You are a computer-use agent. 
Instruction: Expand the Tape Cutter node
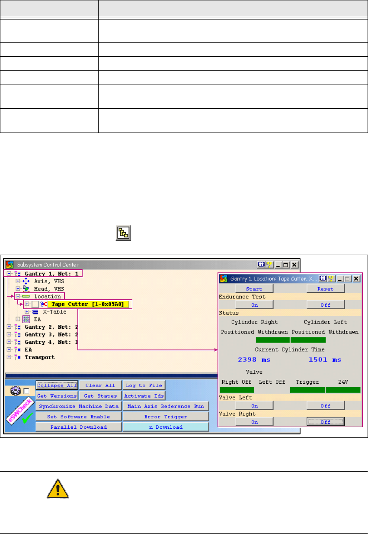[x=27, y=304]
